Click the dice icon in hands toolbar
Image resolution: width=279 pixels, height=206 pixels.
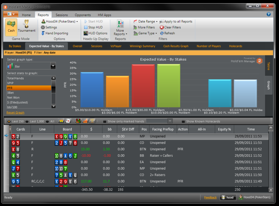pos(68,121)
